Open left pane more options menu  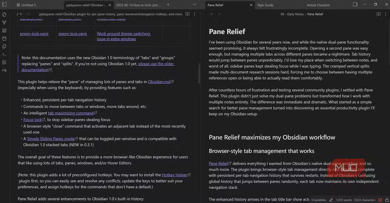[194, 14]
